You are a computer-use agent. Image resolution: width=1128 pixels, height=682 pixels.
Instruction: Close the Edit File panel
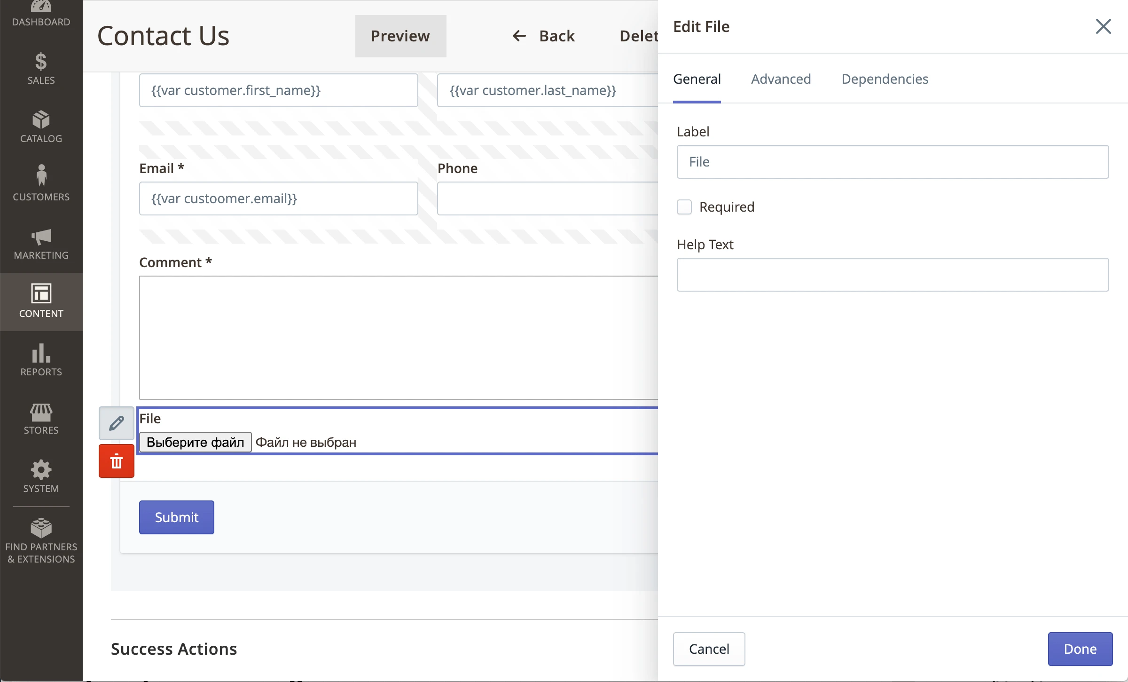(x=1103, y=26)
